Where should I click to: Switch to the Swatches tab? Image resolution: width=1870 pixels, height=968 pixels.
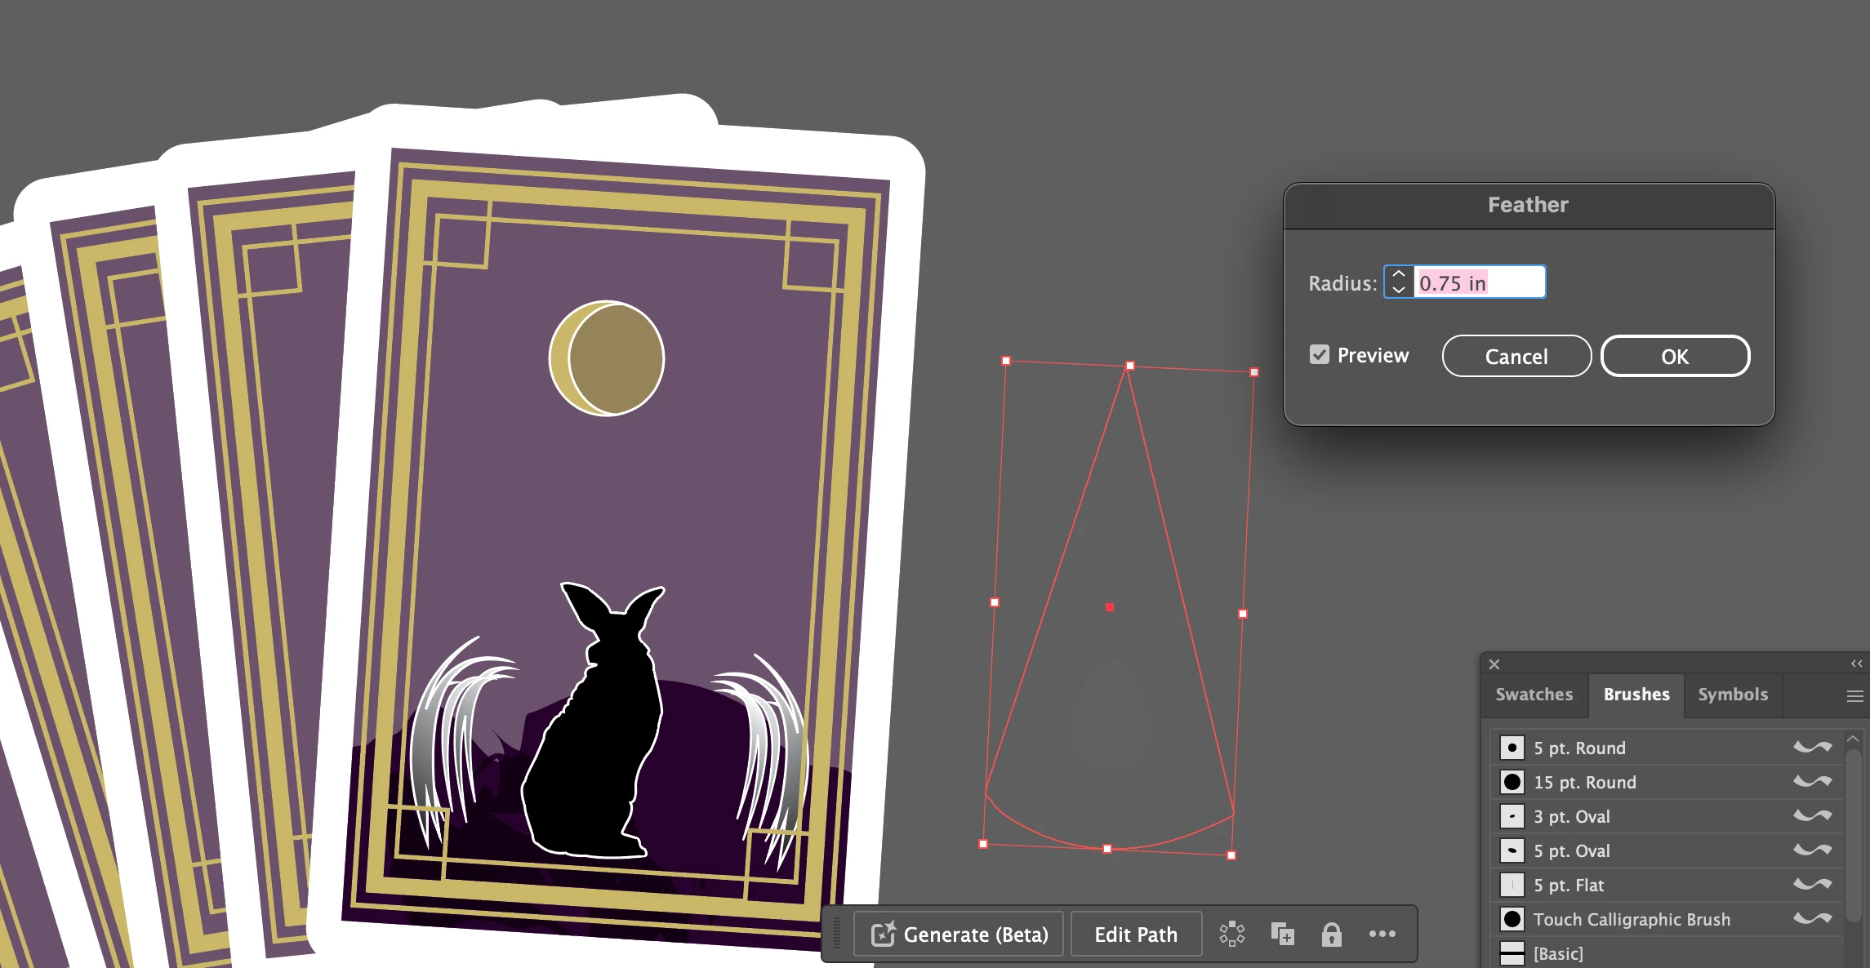(x=1534, y=695)
